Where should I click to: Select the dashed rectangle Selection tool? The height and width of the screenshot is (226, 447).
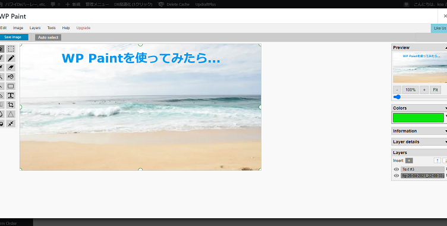point(11,49)
